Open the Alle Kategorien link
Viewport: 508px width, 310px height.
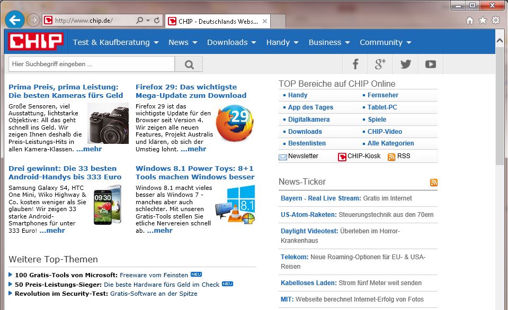click(x=390, y=143)
